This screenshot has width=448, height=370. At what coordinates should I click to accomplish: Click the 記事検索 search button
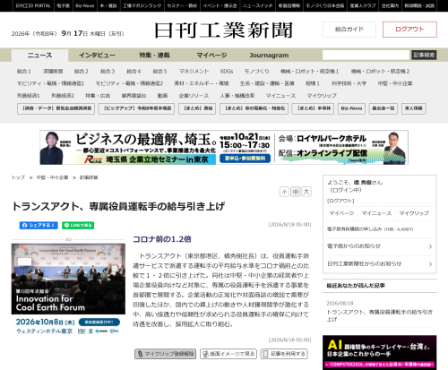[x=424, y=55]
